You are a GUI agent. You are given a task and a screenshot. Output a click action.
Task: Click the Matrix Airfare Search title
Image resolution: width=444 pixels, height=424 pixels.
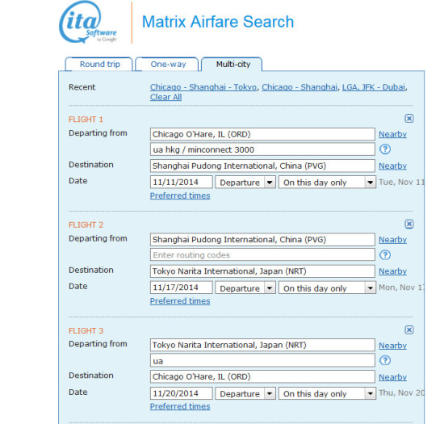(x=218, y=22)
